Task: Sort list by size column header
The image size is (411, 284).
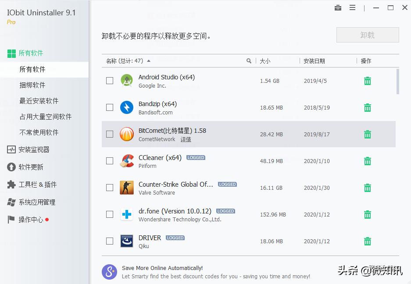Action: point(265,61)
